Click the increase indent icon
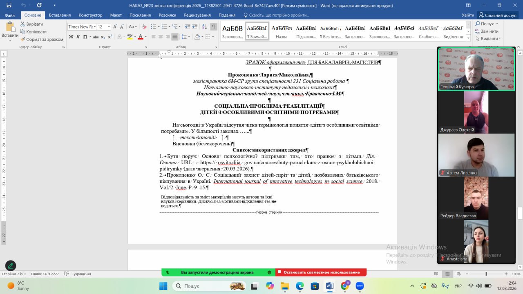The height and width of the screenshot is (294, 523). (x=194, y=27)
